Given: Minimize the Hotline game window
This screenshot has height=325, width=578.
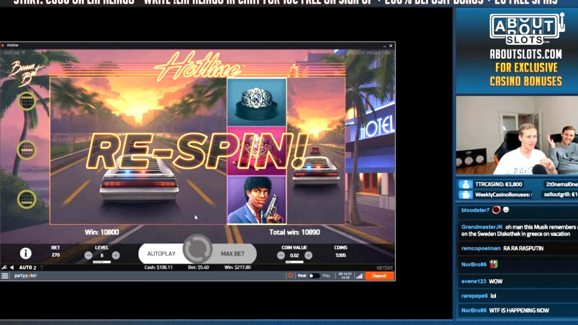Looking at the screenshot, I should (x=385, y=46).
